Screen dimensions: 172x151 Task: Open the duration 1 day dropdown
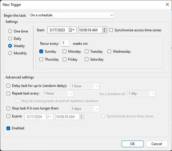click(x=141, y=94)
